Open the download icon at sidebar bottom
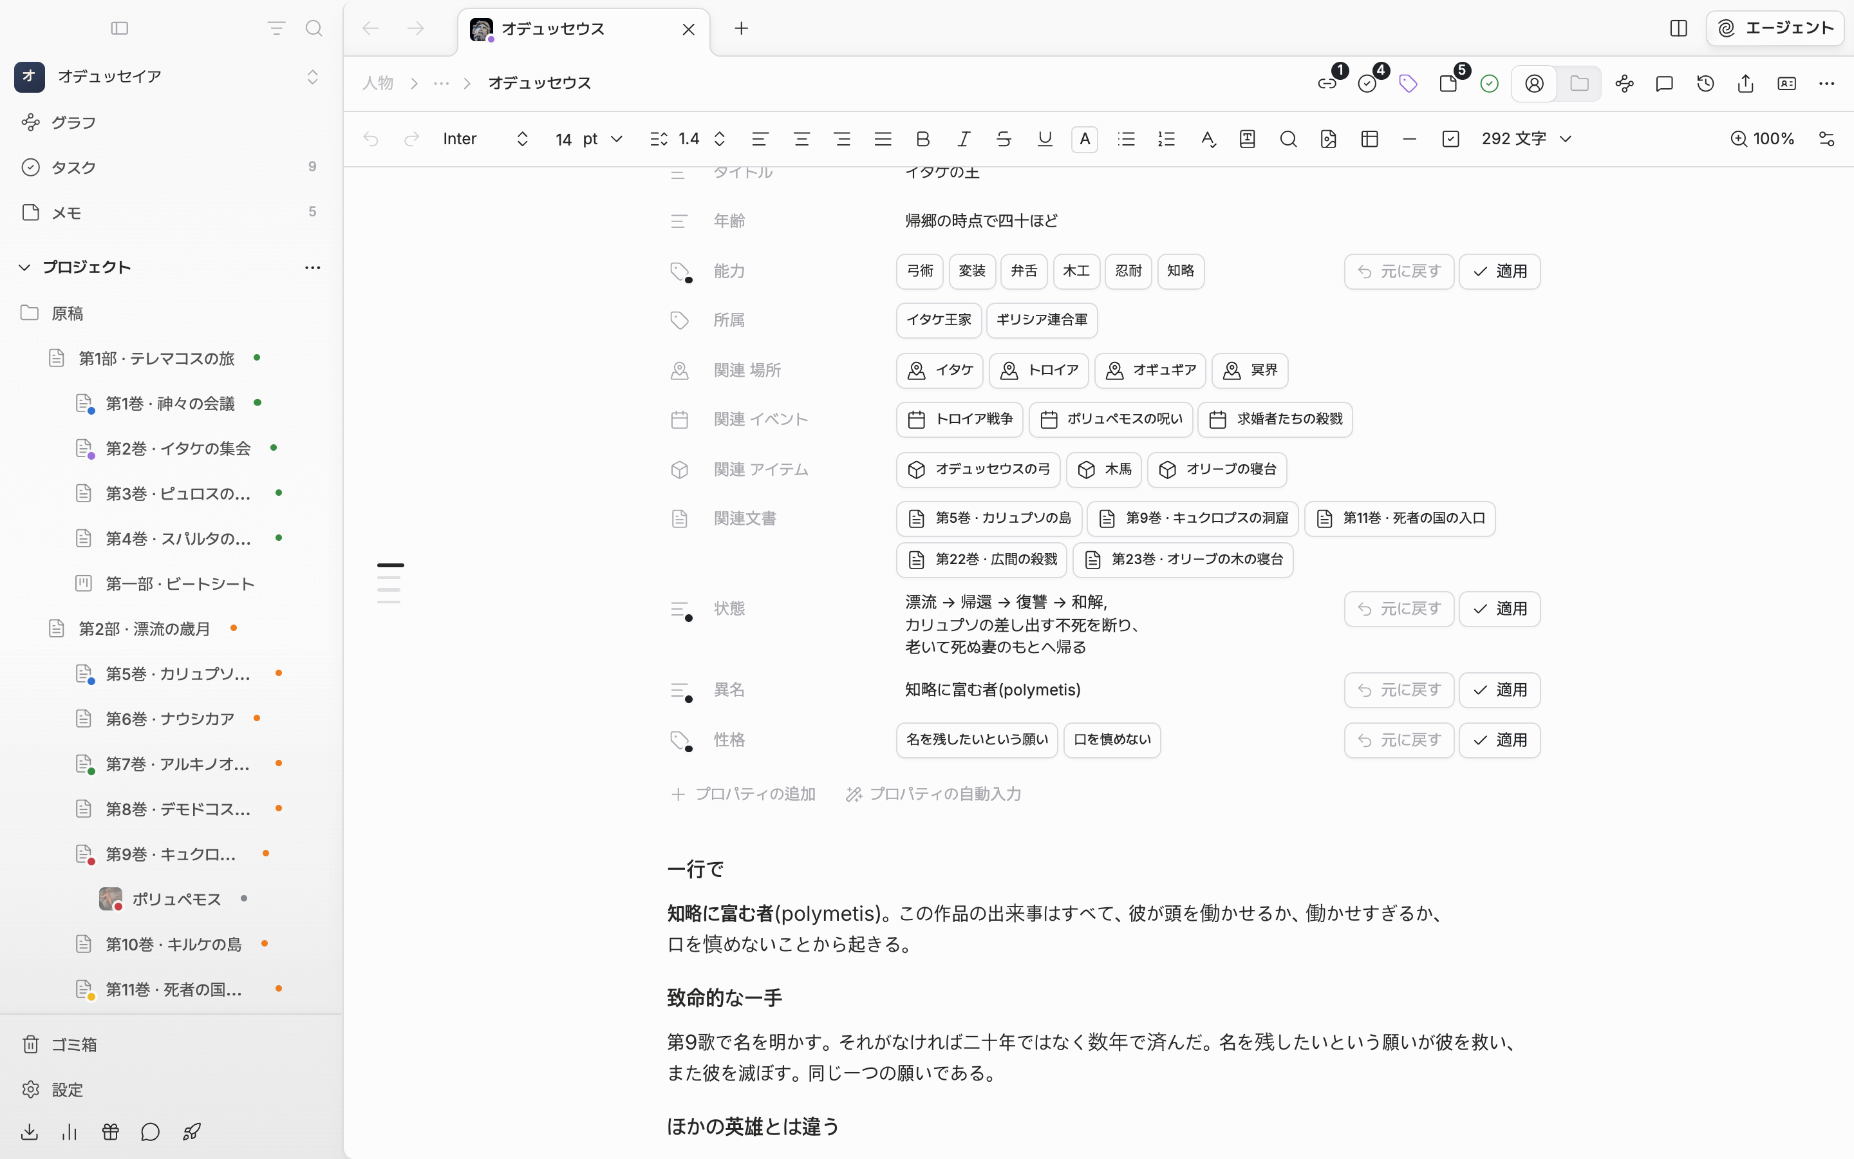 [x=29, y=1131]
